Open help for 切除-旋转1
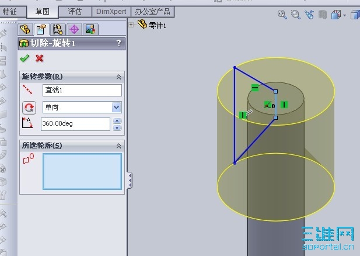 [x=118, y=43]
